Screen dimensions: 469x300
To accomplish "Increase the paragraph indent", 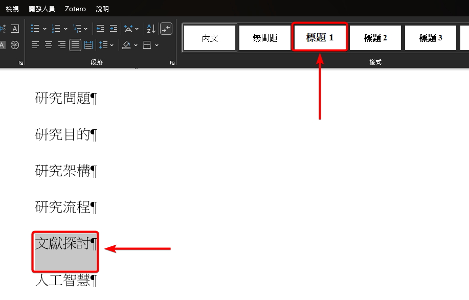I will tap(114, 29).
